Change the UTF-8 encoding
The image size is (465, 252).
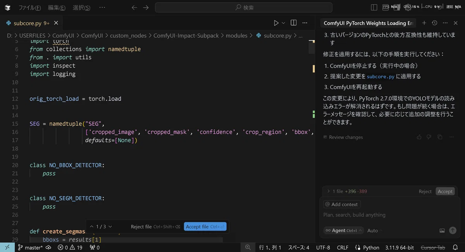[x=323, y=247]
